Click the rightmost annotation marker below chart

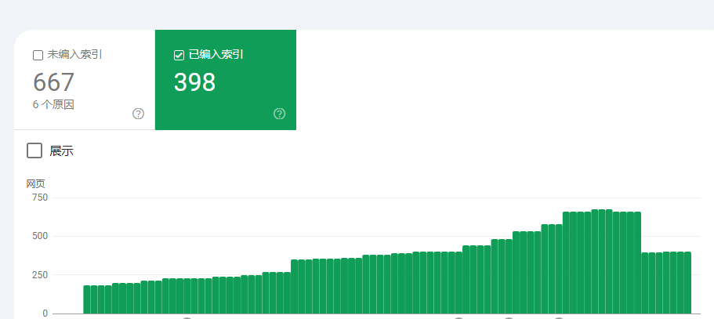click(x=559, y=317)
